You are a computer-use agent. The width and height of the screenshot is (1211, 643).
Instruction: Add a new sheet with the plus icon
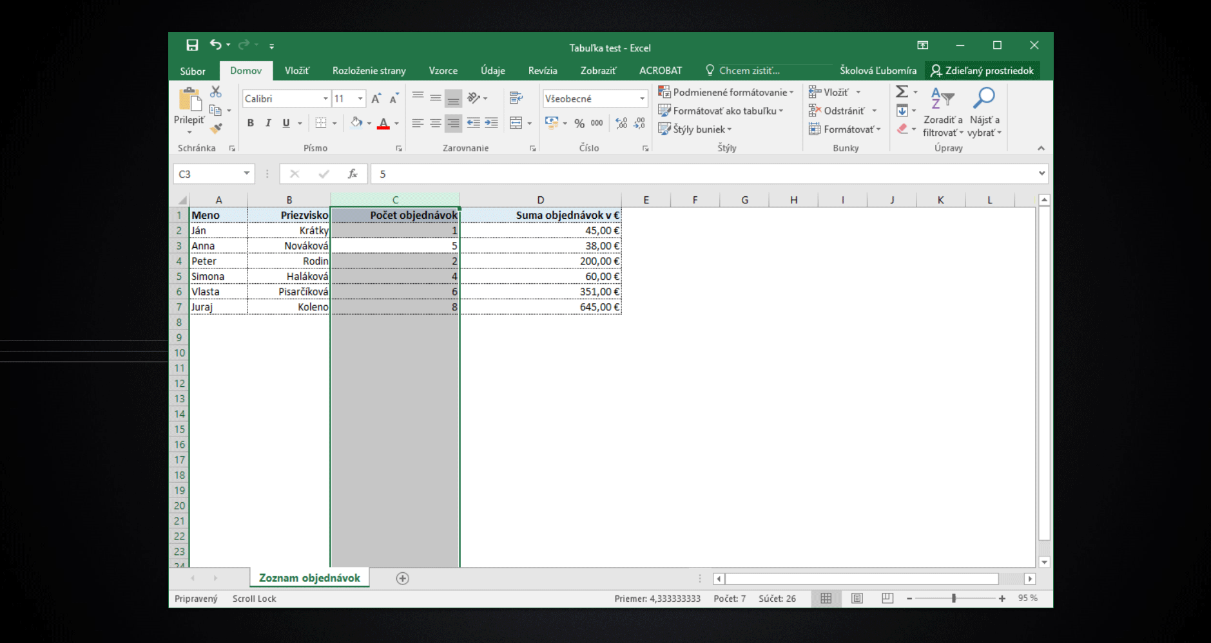point(403,578)
